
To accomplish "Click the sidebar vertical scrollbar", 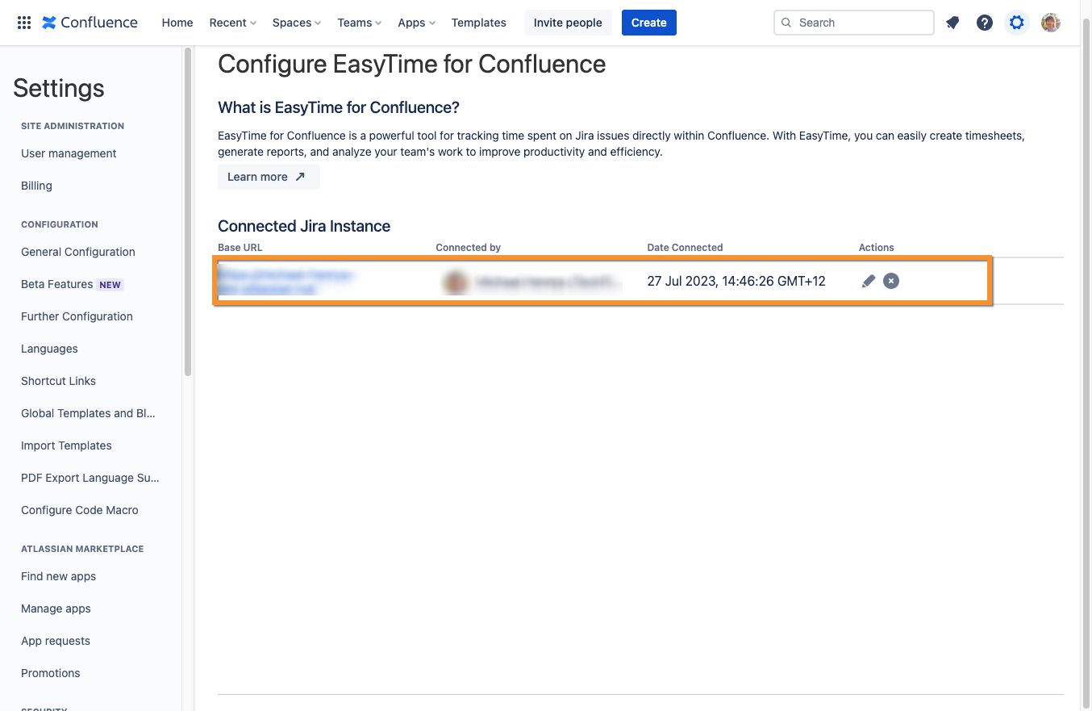I will (x=188, y=211).
